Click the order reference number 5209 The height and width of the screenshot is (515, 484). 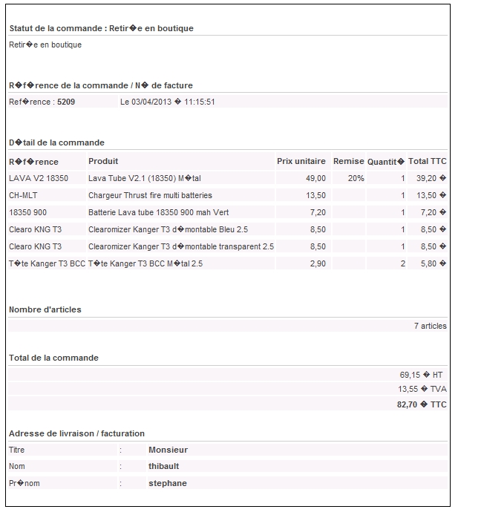66,102
